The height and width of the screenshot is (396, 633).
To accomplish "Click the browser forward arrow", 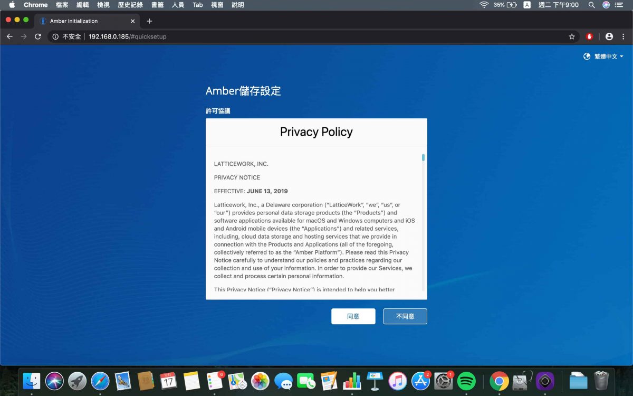I will (23, 36).
